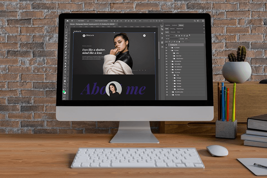Hide the 03_About Me group
267x178 pixels.
(167, 61)
